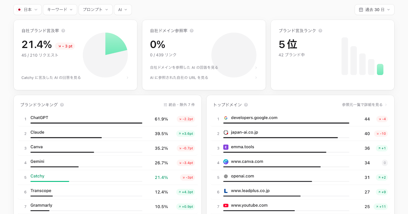Open the AI filter dropdown
This screenshot has width=408, height=214.
coord(123,10)
